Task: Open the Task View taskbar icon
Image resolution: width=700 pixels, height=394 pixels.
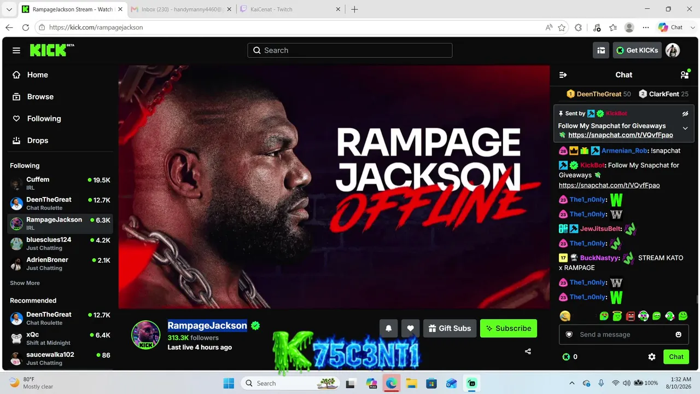Action: (x=351, y=383)
